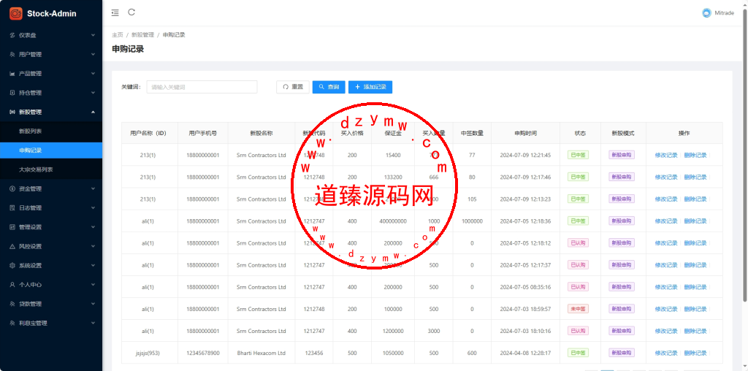748x371 pixels.
Task: Click 删除记录 for the Bharti Hexacom row
Action: point(695,353)
